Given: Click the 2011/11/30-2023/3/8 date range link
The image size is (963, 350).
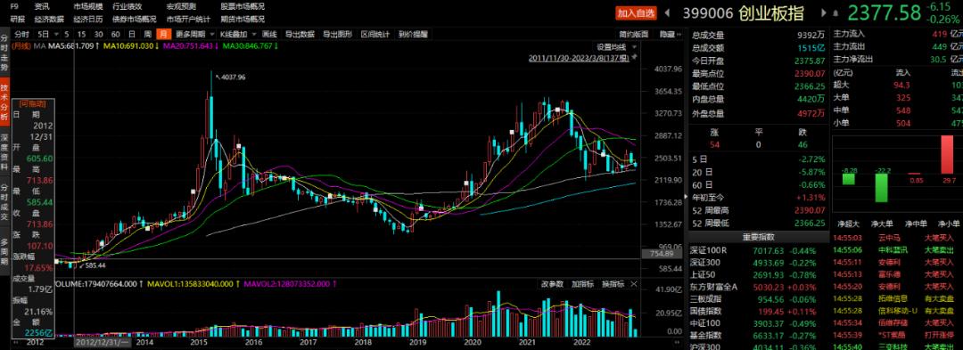Looking at the screenshot, I should point(579,58).
